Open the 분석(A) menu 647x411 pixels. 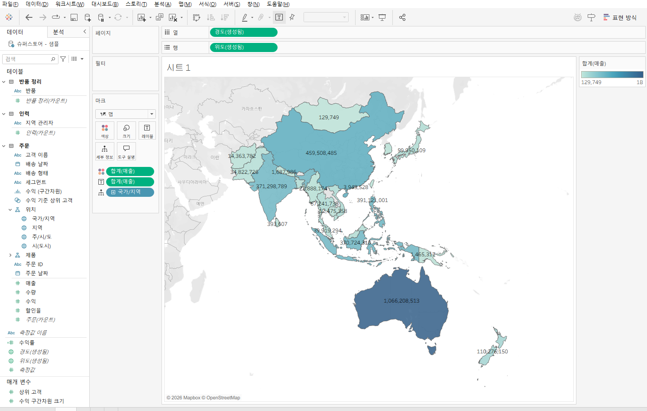[x=163, y=4]
